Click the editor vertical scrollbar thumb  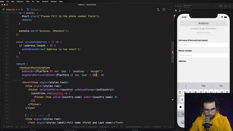[173, 52]
